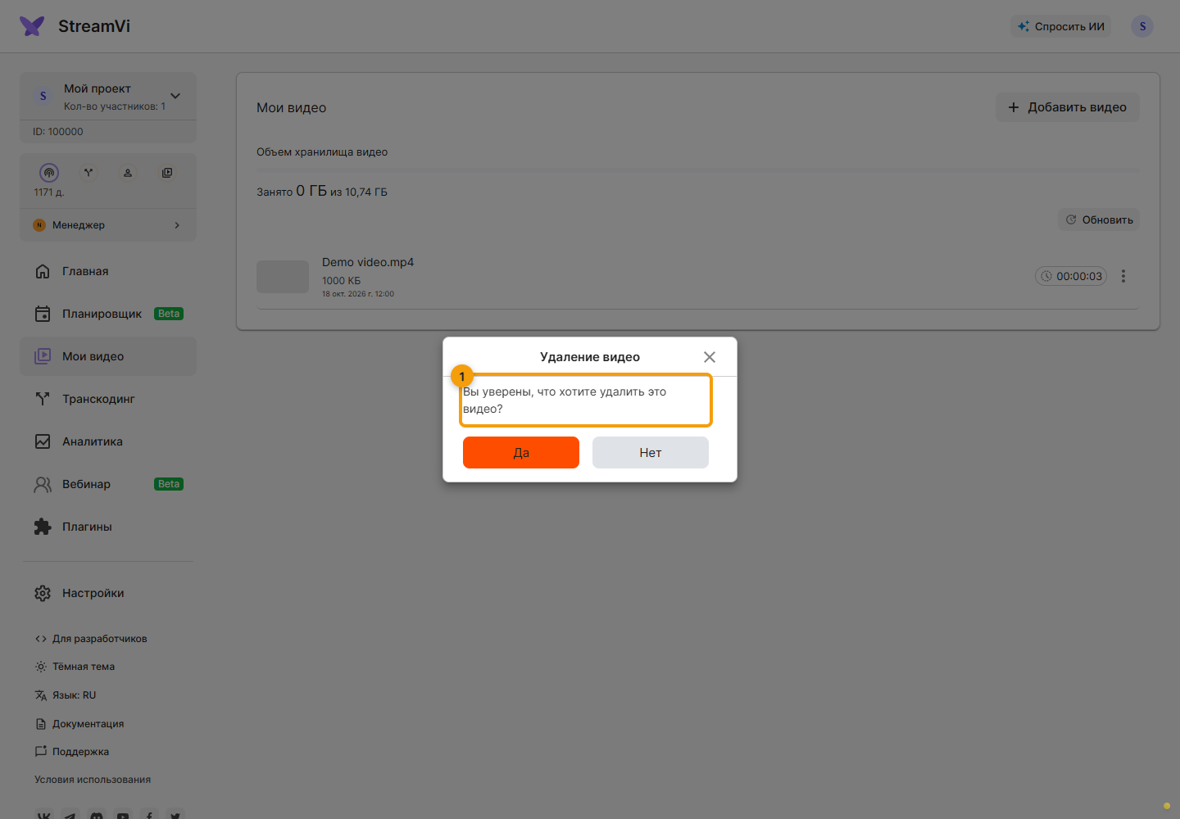Go to Главная in the sidebar
The height and width of the screenshot is (819, 1180).
108,271
